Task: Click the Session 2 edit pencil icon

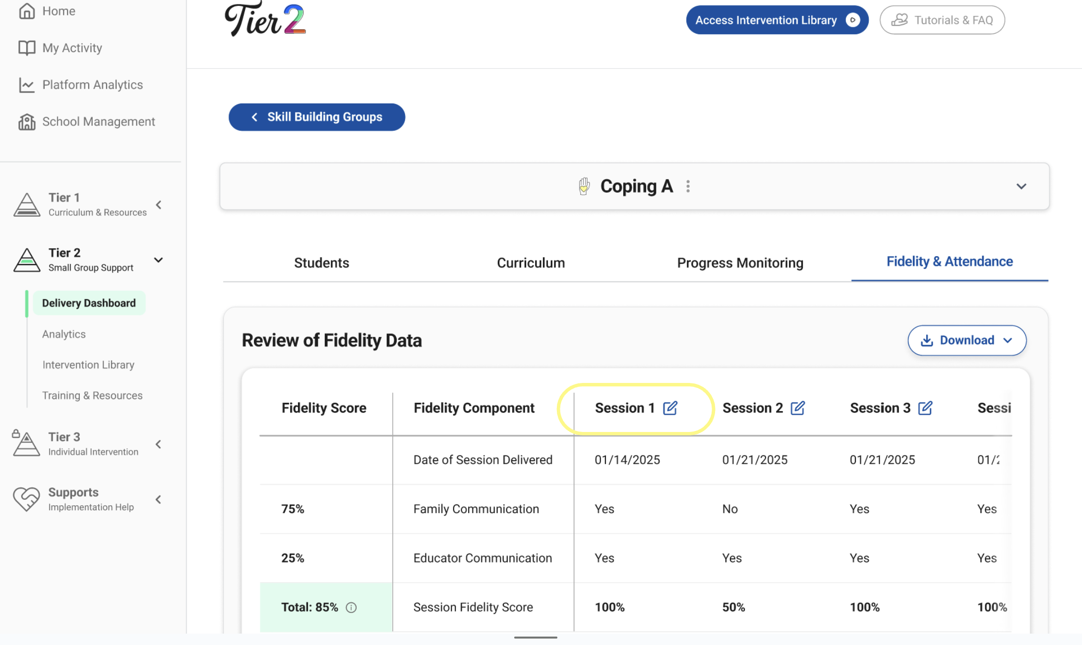Action: 797,408
